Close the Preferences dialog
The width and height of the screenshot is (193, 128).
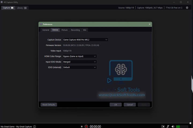pos(150,24)
